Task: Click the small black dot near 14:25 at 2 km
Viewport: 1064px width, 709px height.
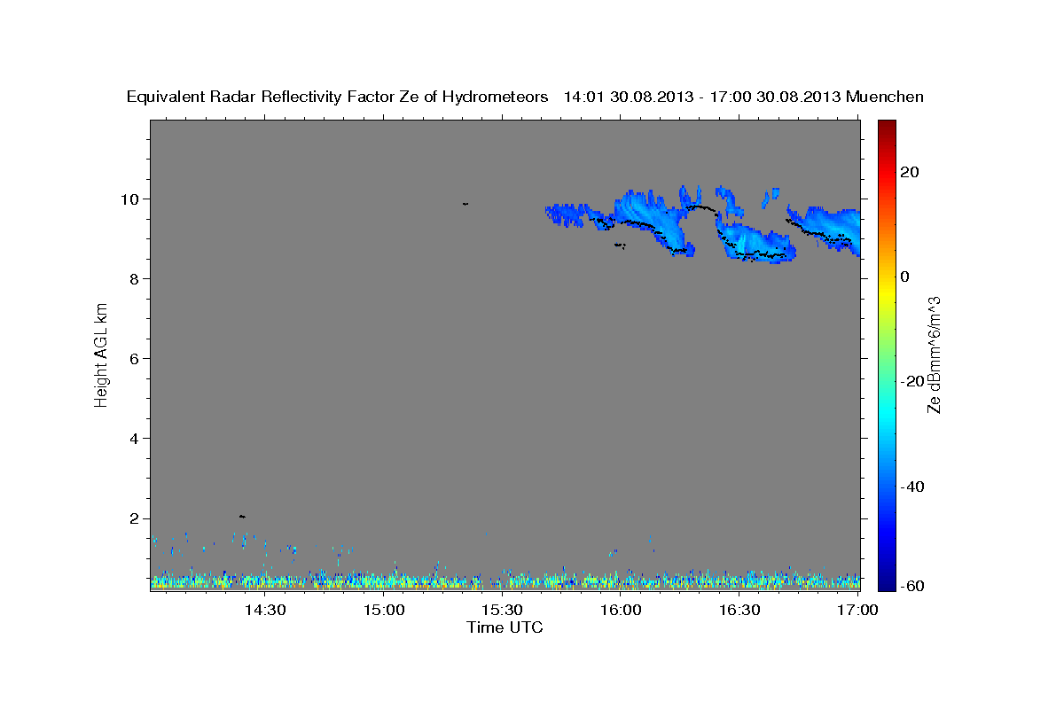Action: [242, 516]
